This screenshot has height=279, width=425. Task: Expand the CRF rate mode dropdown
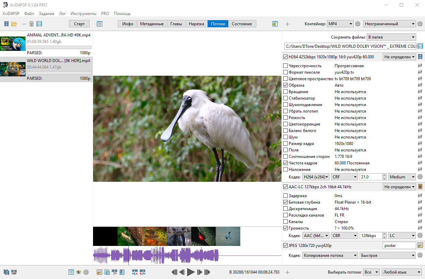tap(344, 177)
